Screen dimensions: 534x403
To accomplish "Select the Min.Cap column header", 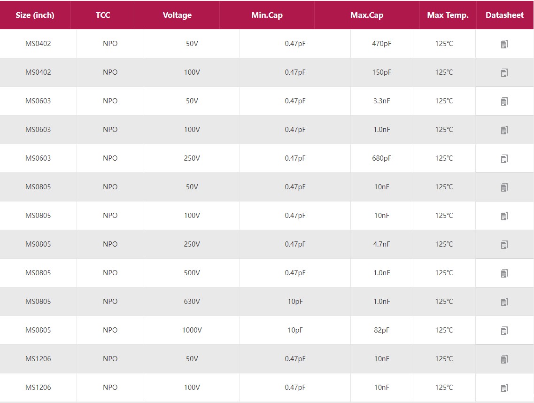I will point(267,15).
